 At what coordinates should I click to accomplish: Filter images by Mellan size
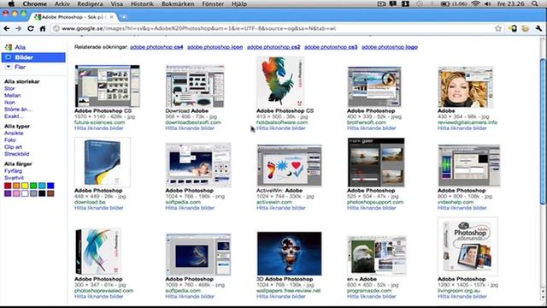point(13,95)
